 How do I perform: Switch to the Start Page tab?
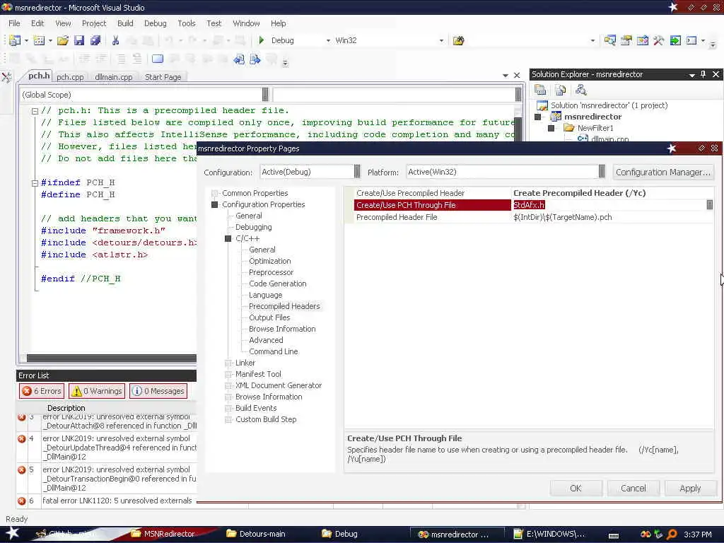[x=163, y=77]
